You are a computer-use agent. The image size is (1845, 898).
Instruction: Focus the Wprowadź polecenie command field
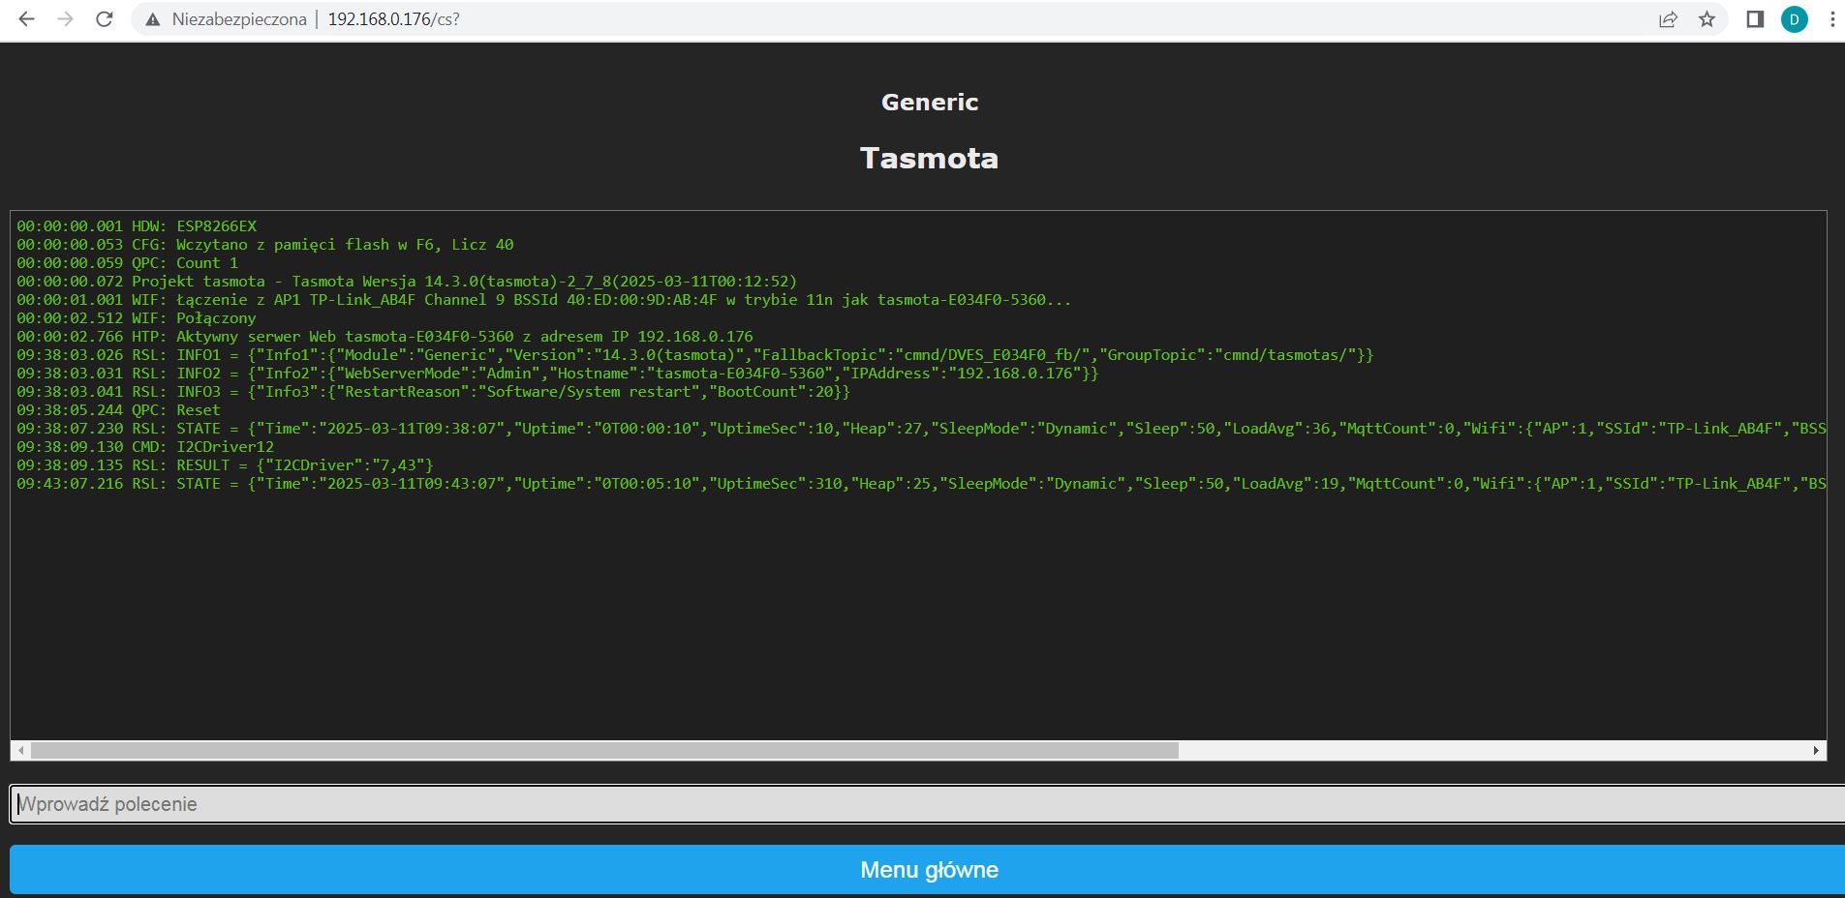tap(927, 804)
